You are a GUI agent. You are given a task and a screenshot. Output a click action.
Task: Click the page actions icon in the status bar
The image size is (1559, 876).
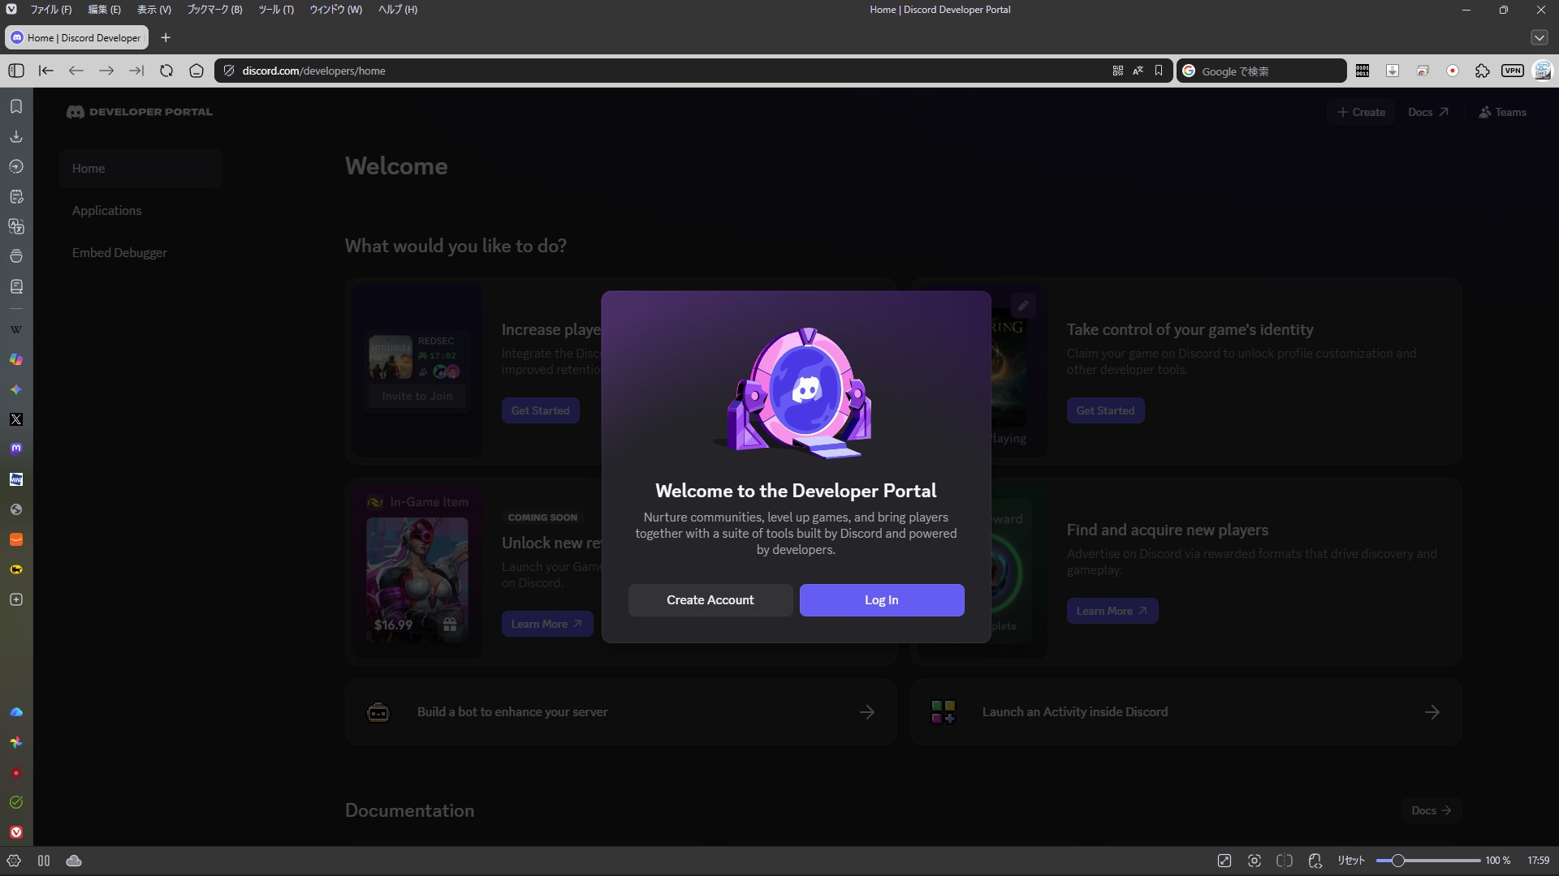point(1315,861)
